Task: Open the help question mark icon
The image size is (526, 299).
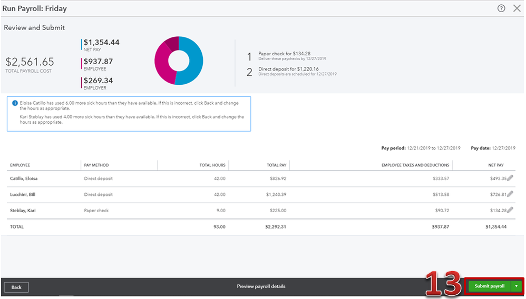Action: click(x=501, y=8)
